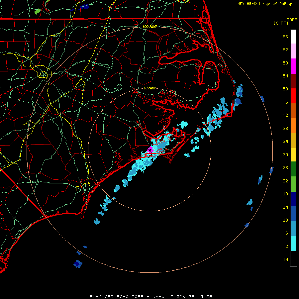The width and height of the screenshot is (299, 299).
Task: Click the legend value '62'
Action: click(x=285, y=50)
